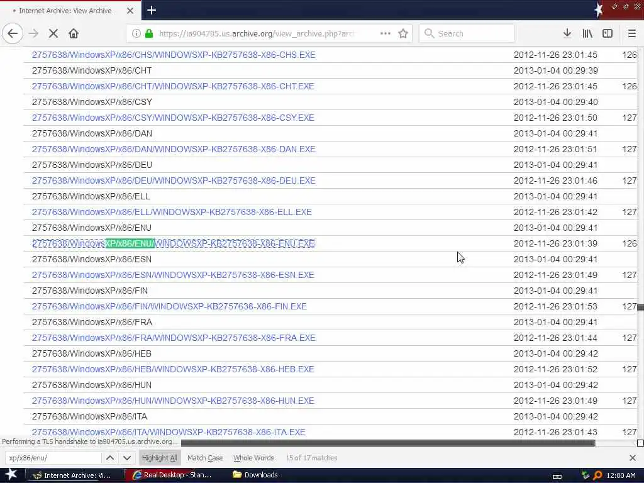The image size is (644, 483).
Task: Open the Firefox home page
Action: [74, 33]
